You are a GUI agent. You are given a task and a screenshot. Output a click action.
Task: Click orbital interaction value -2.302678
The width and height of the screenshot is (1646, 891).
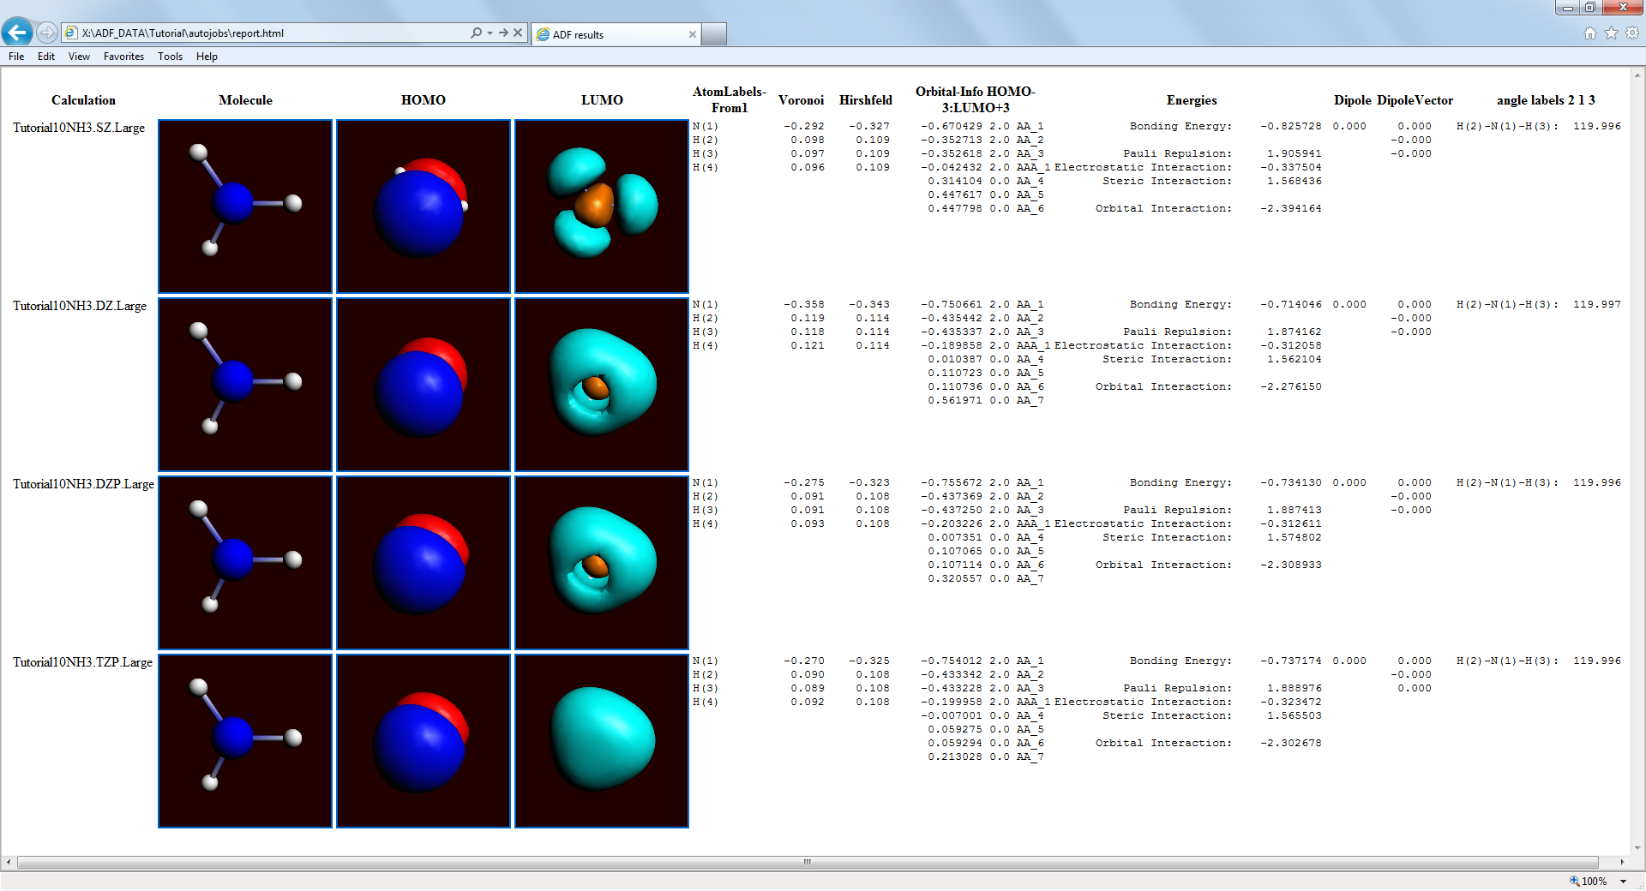coord(1291,743)
